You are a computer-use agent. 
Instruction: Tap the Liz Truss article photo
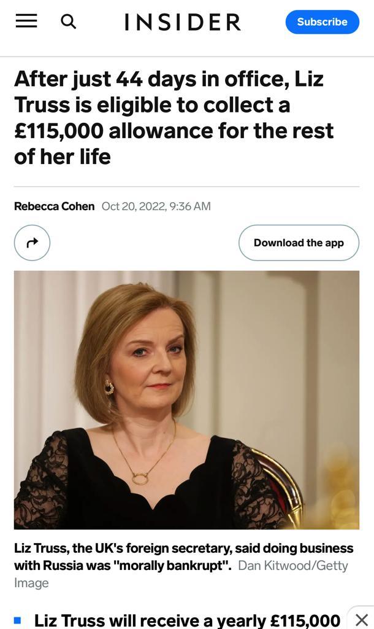(x=186, y=399)
